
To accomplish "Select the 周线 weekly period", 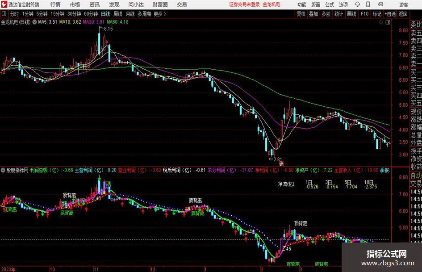I will click(118, 14).
